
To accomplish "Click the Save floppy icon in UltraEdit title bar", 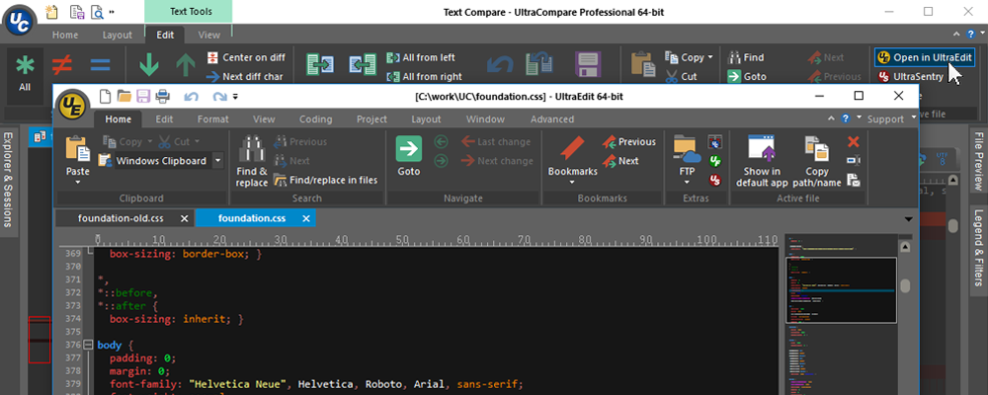I will (x=143, y=97).
